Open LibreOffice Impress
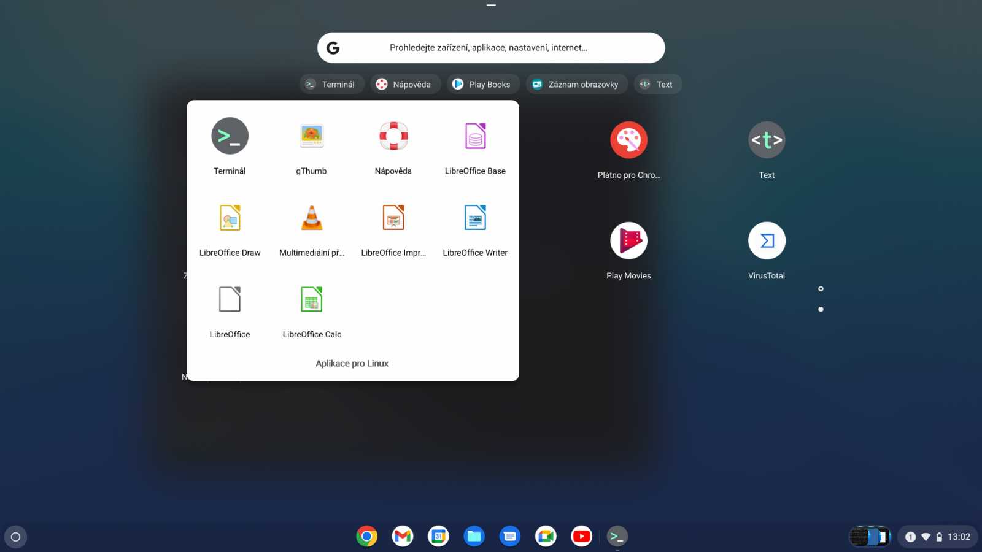Image resolution: width=982 pixels, height=552 pixels. coord(393,218)
